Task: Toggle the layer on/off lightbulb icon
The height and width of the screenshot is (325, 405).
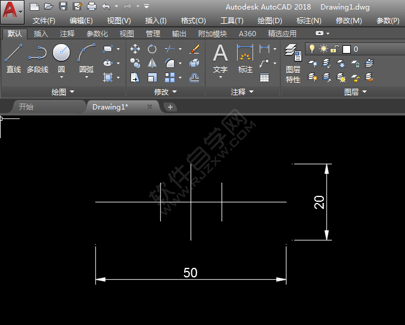Action: pos(311,49)
